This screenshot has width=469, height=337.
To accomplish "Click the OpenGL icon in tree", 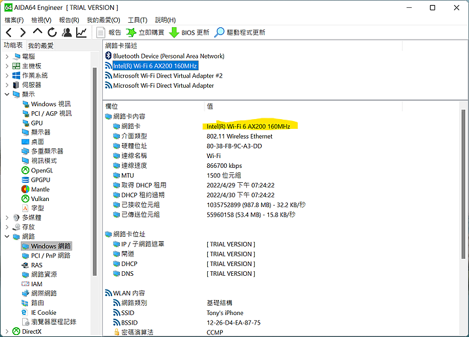I will pos(25,170).
